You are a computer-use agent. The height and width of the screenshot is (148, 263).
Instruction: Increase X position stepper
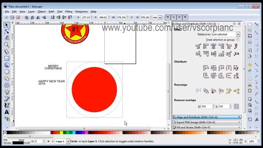[x=92, y=16]
